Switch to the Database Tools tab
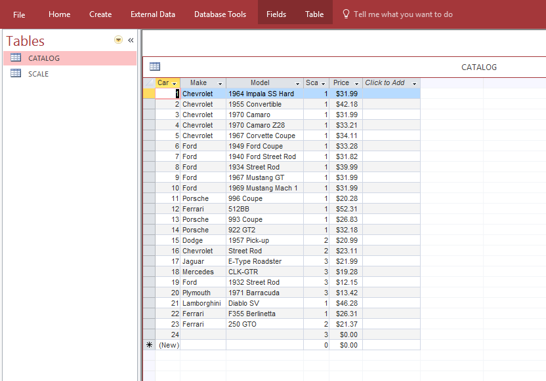Image resolution: width=546 pixels, height=381 pixels. coord(220,14)
